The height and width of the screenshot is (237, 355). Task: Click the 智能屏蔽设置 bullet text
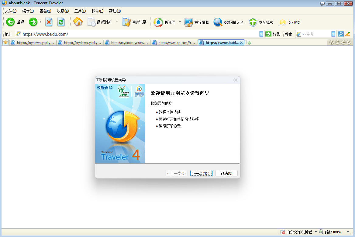[170, 126]
